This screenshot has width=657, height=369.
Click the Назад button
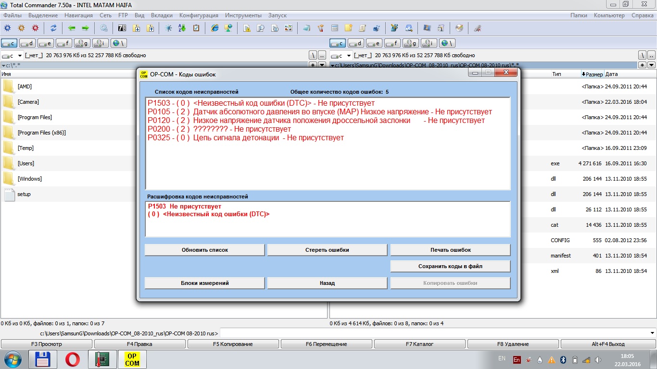tap(327, 283)
